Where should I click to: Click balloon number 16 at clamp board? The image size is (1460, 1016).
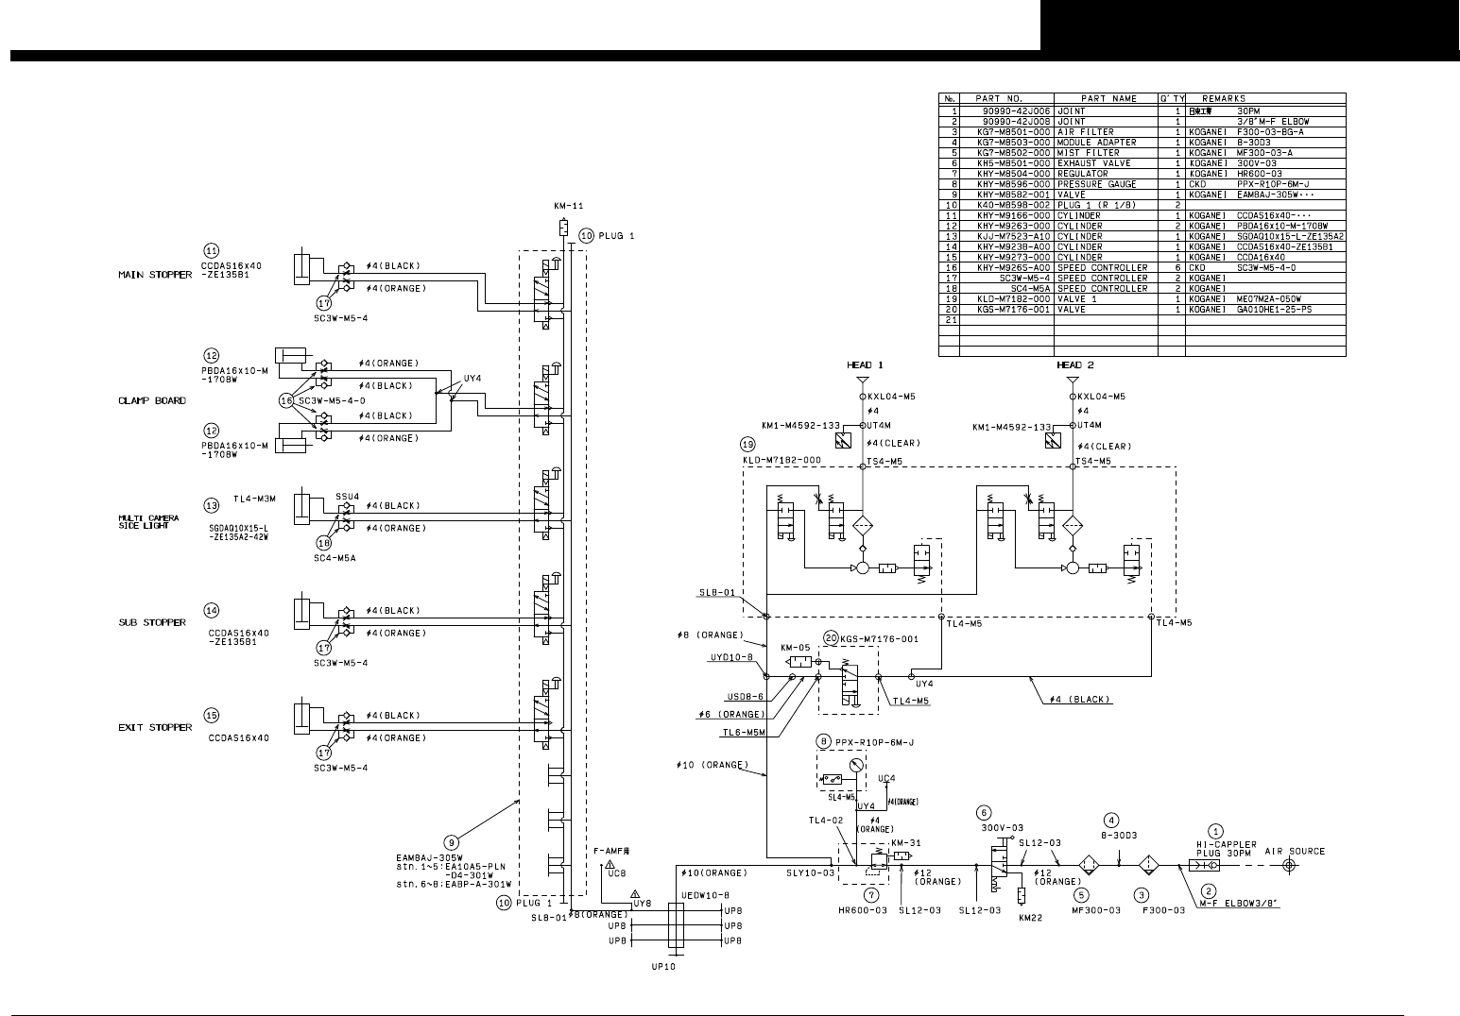pyautogui.click(x=287, y=400)
